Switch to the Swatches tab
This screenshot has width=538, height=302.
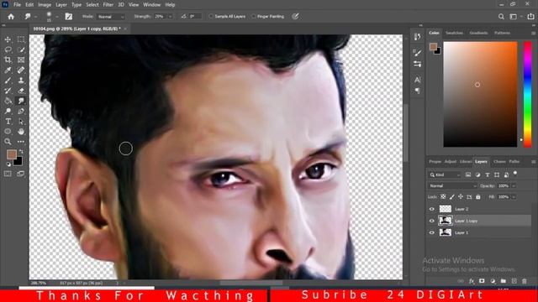pyautogui.click(x=454, y=33)
